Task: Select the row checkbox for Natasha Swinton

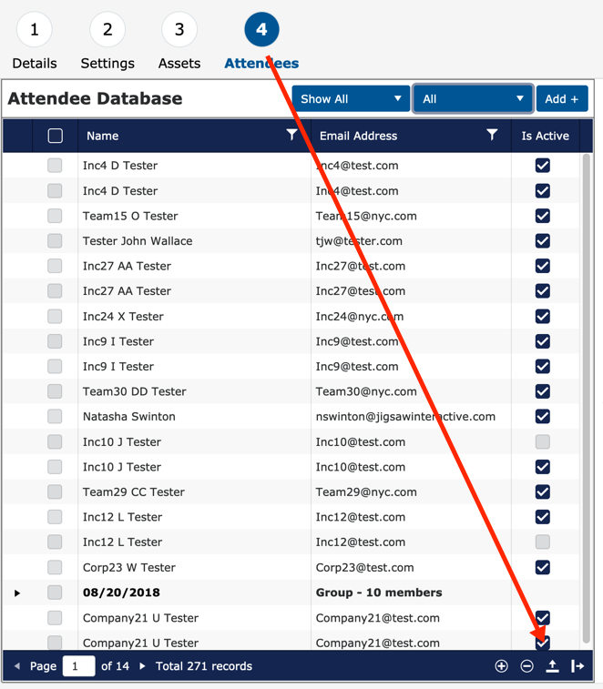Action: [x=55, y=417]
